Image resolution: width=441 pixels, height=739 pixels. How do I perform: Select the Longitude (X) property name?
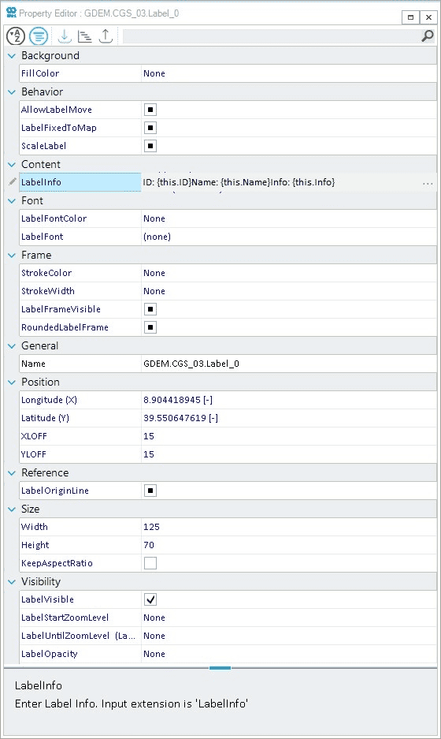[49, 400]
